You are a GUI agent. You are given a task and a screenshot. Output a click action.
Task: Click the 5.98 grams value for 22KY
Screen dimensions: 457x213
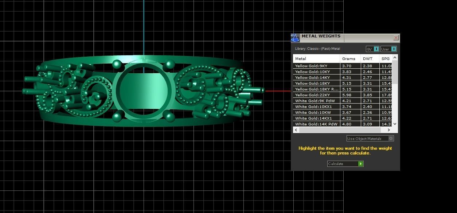[x=347, y=95]
